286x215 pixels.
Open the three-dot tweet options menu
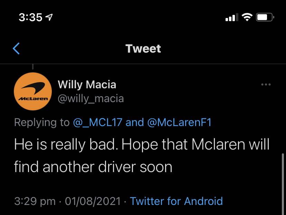(266, 84)
